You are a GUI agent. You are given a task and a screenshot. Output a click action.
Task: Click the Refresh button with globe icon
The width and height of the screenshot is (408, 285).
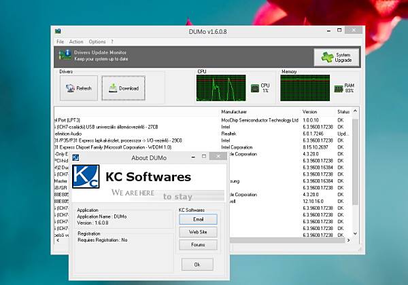[x=79, y=88]
